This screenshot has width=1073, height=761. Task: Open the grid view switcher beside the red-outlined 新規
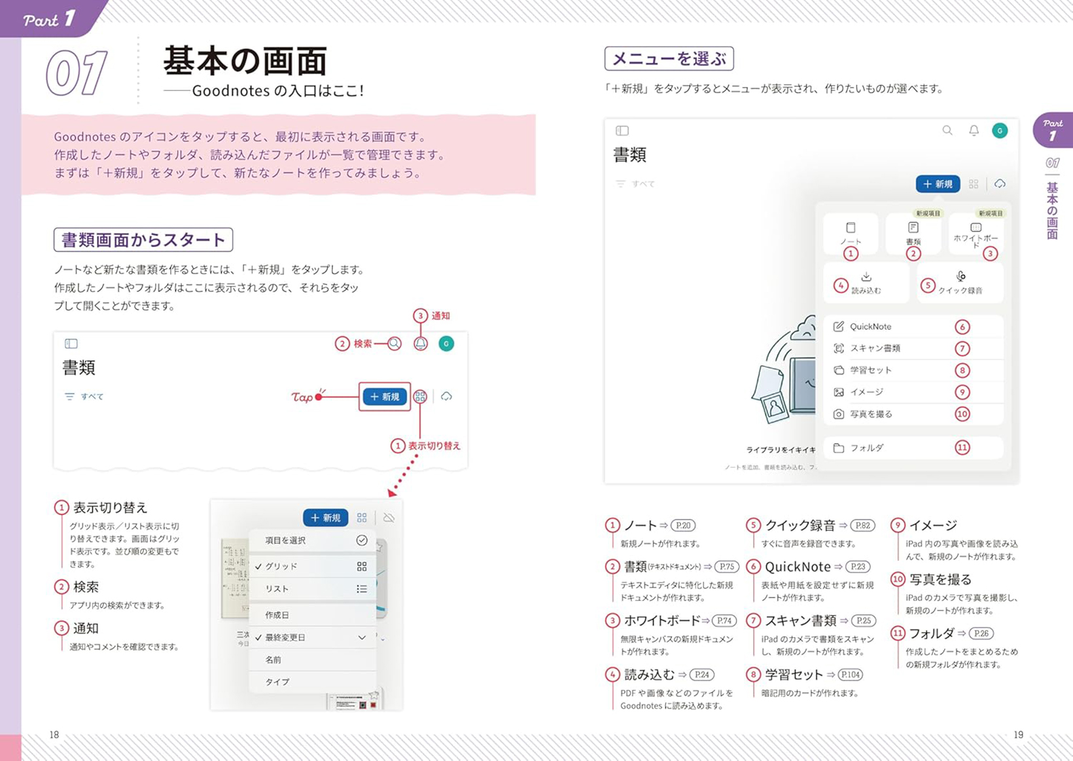click(420, 397)
